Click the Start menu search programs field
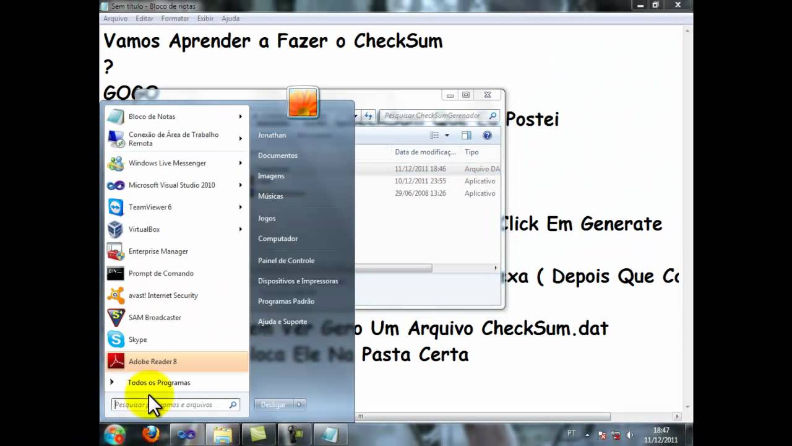The image size is (792, 446). point(176,404)
